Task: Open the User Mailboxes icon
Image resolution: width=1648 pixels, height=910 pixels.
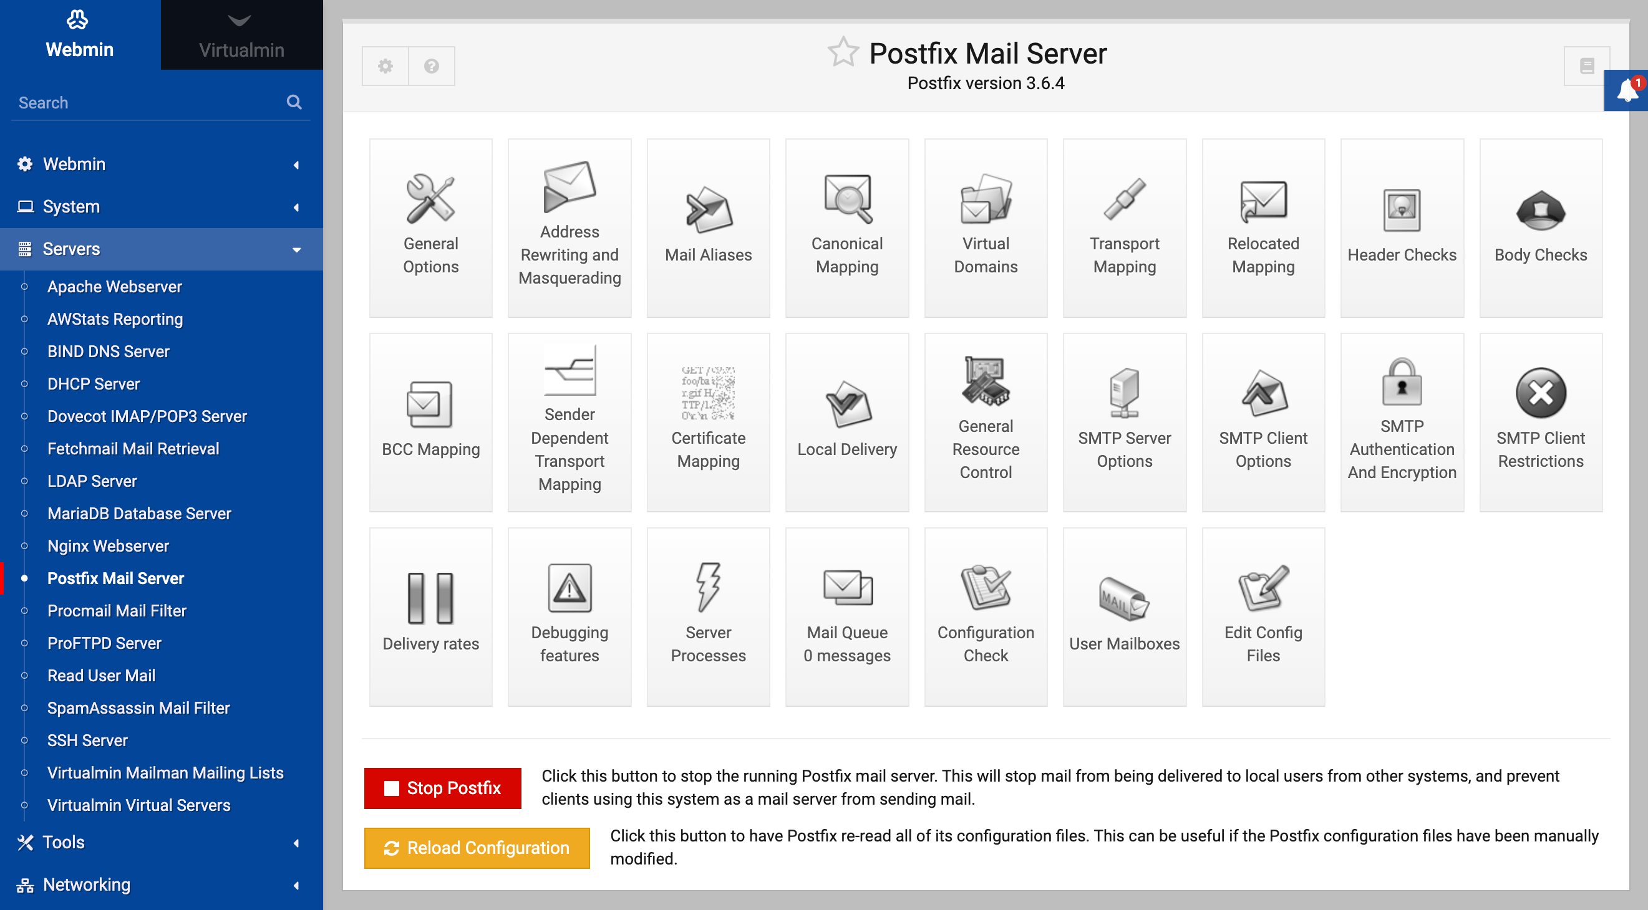Action: [1124, 615]
